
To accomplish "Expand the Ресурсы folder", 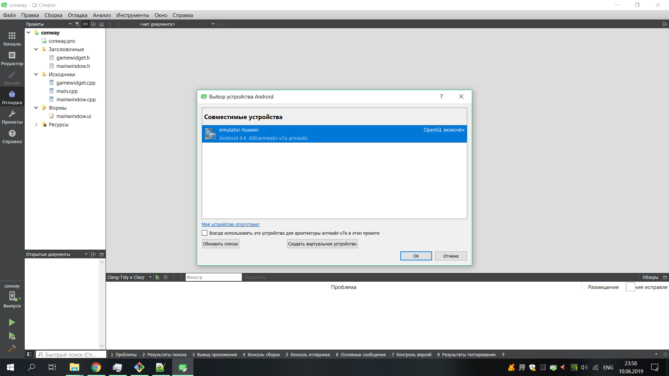I will [36, 125].
